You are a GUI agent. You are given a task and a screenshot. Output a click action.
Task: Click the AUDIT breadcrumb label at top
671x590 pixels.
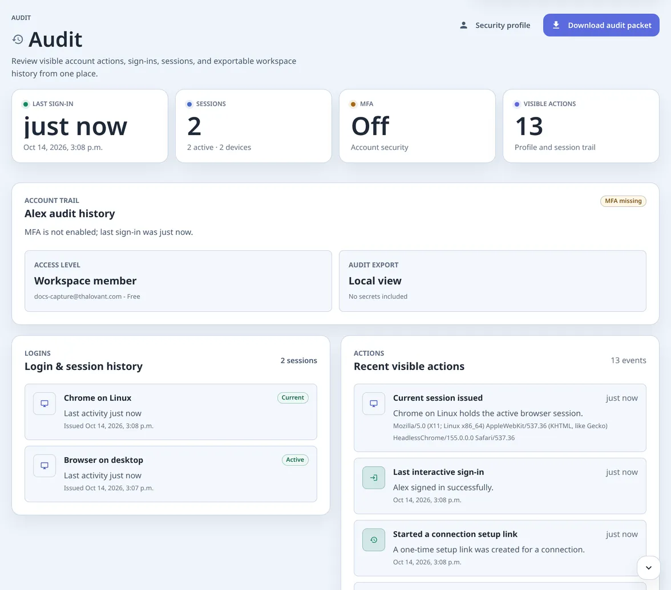[x=21, y=18]
